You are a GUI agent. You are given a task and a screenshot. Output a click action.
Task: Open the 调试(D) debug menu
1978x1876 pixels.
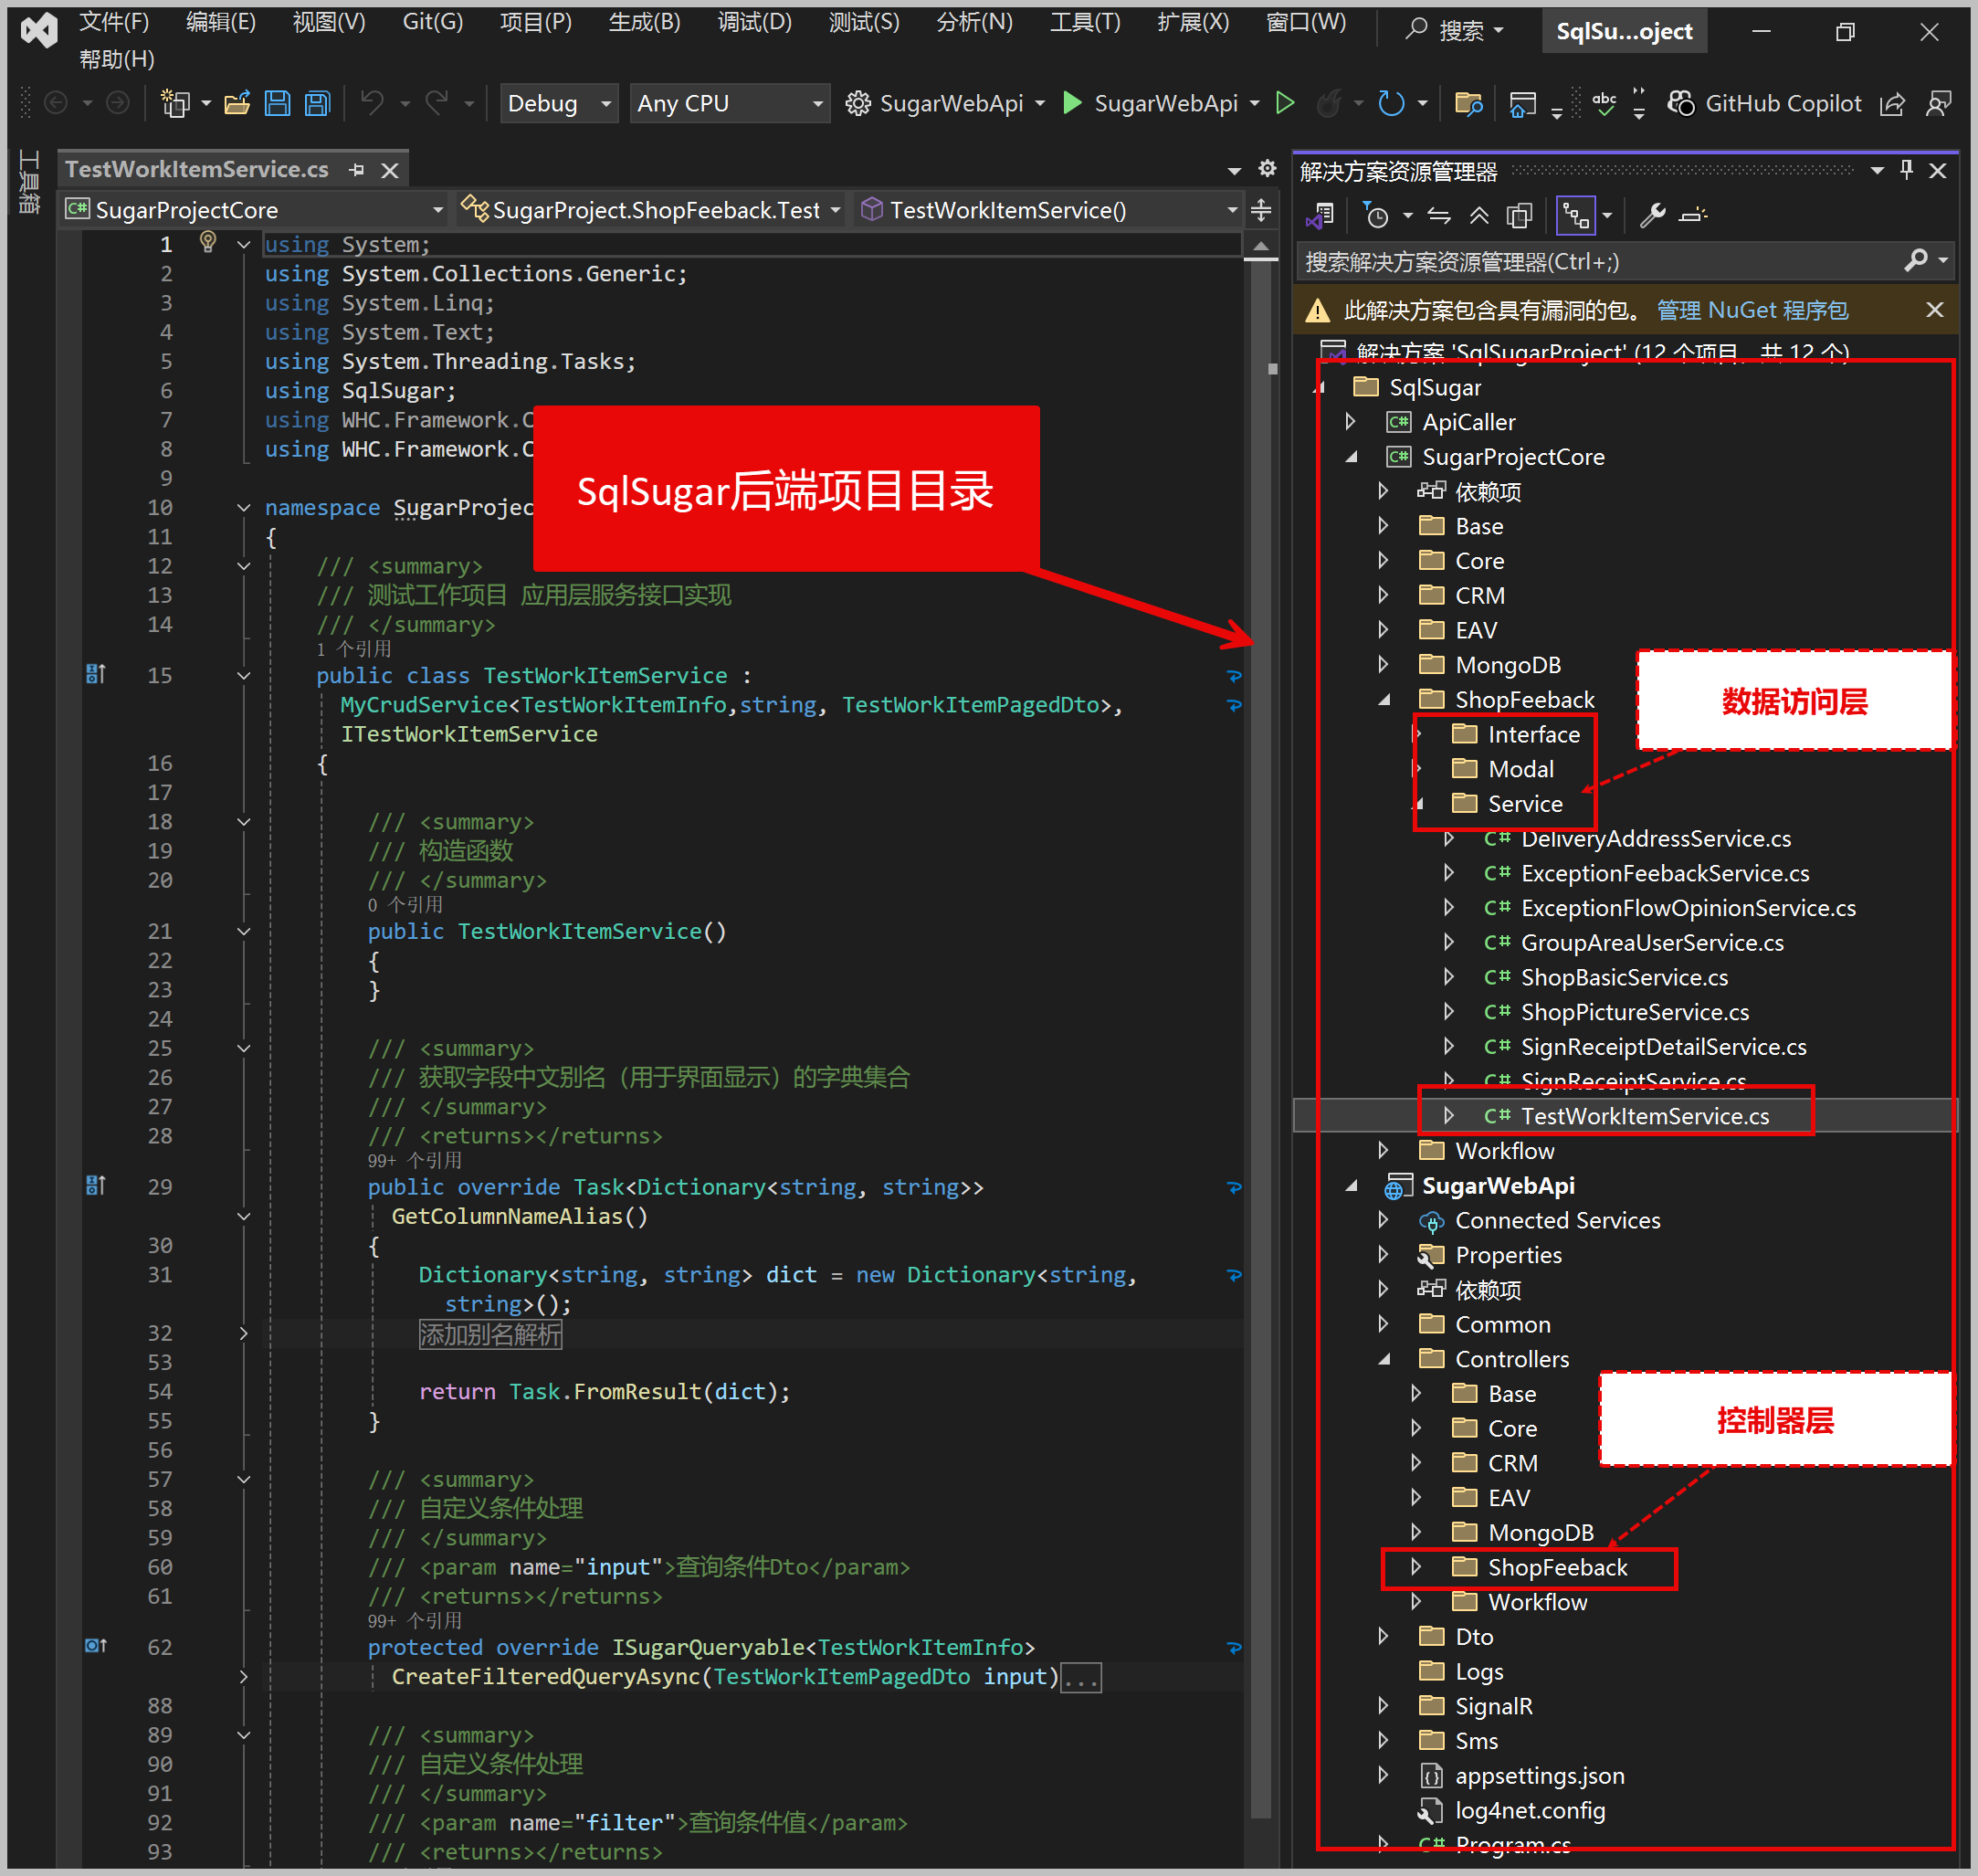pos(754,22)
